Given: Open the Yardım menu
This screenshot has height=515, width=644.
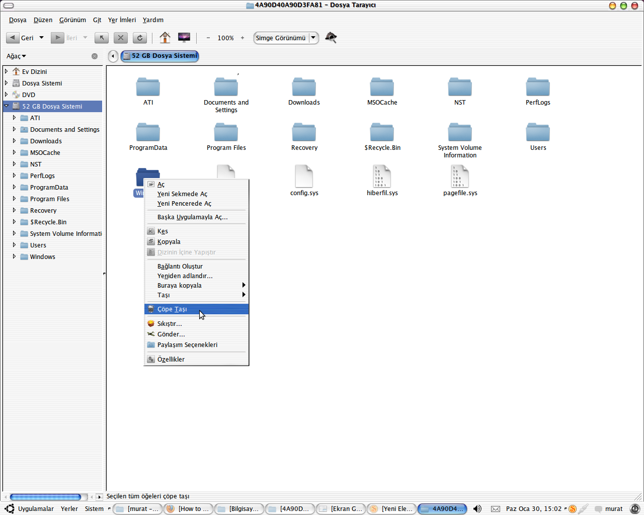Looking at the screenshot, I should (x=153, y=20).
